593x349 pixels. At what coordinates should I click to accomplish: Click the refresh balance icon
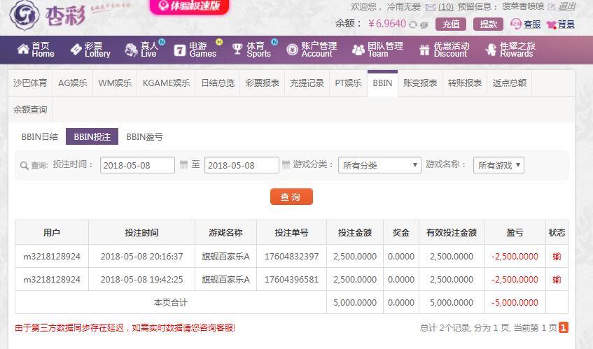coord(413,24)
